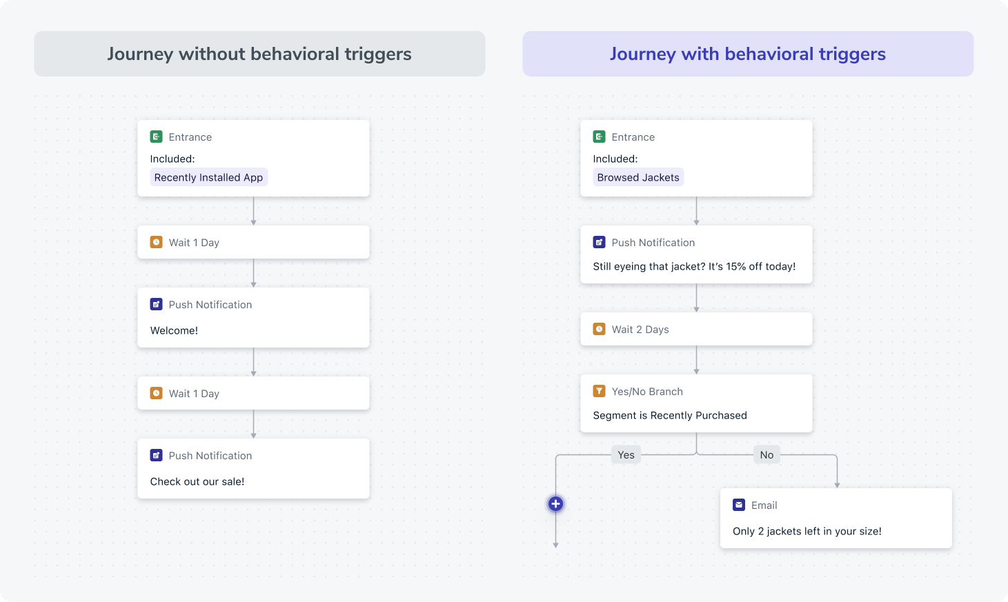Click the No branch label
This screenshot has width=1008, height=602.
(767, 455)
